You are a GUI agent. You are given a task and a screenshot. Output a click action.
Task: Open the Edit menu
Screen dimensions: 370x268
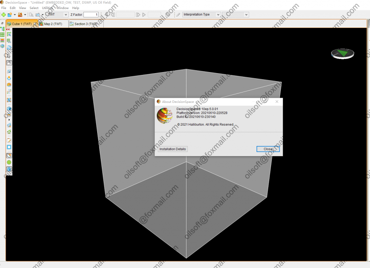click(x=13, y=8)
